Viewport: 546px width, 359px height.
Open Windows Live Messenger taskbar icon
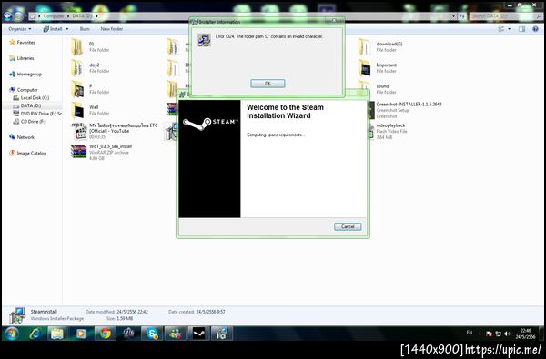point(175,334)
